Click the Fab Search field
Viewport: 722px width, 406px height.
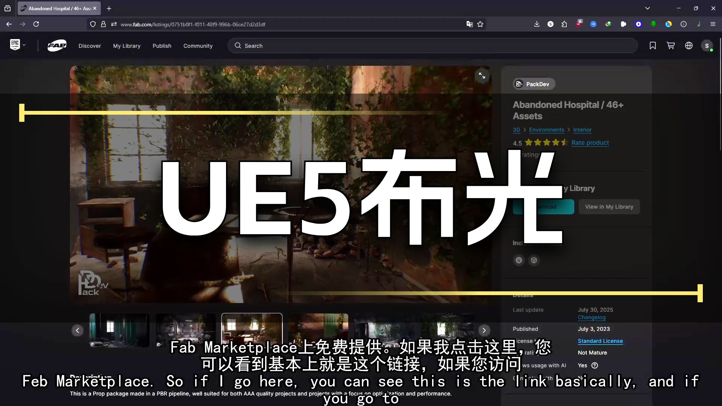432,46
